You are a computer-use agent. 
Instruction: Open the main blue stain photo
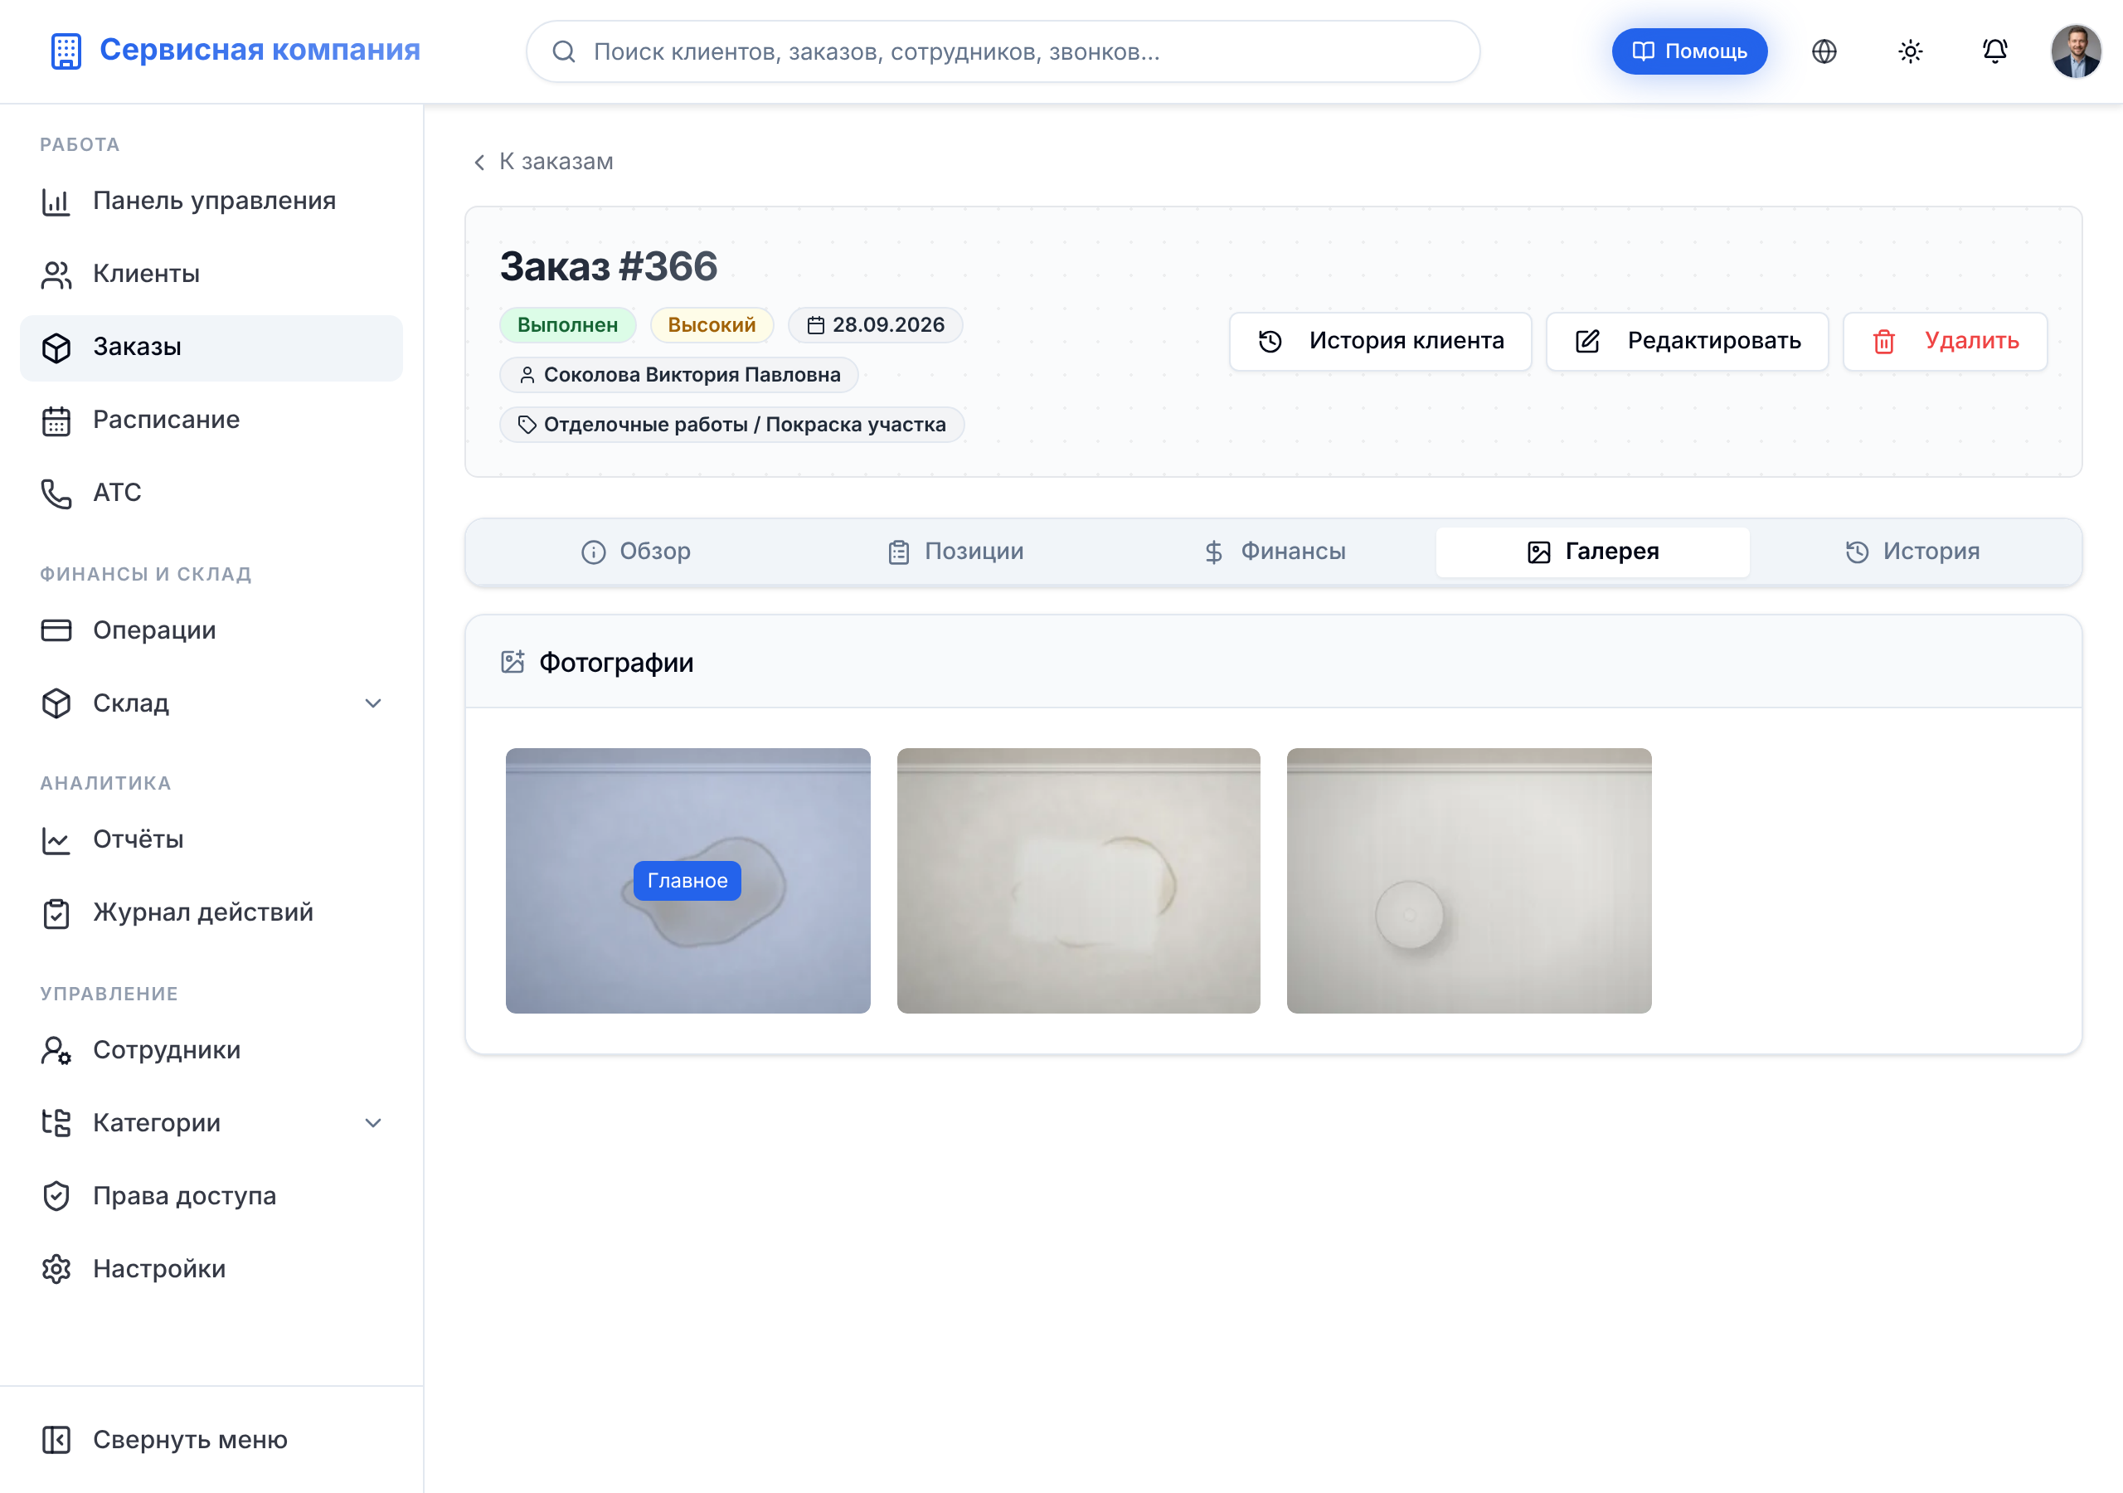(688, 881)
